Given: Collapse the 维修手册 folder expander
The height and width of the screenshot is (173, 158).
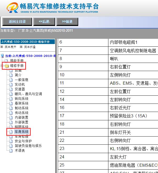Looking at the screenshot, I should point(2,66).
